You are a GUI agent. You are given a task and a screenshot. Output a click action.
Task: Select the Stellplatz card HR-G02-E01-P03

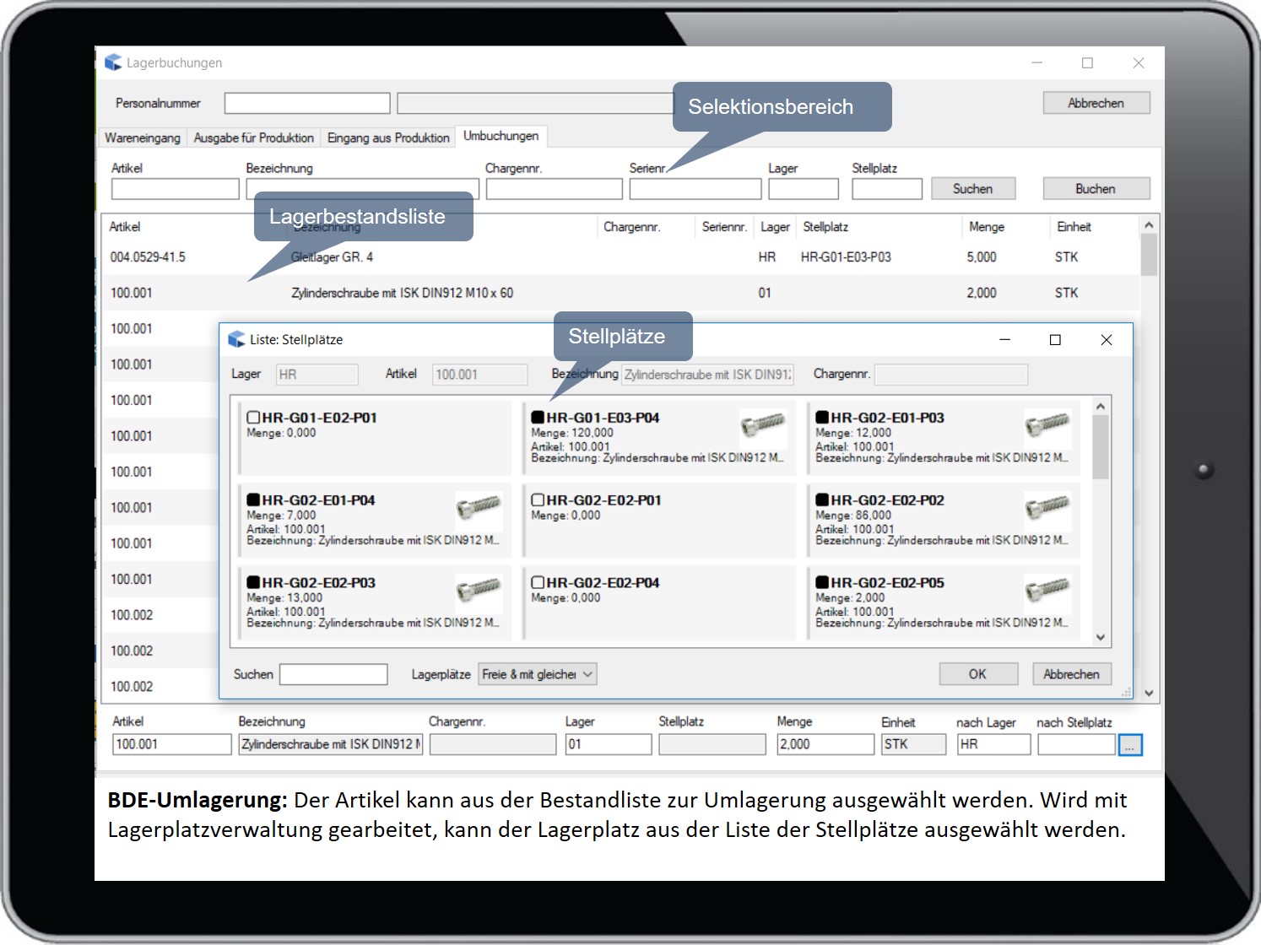(944, 437)
